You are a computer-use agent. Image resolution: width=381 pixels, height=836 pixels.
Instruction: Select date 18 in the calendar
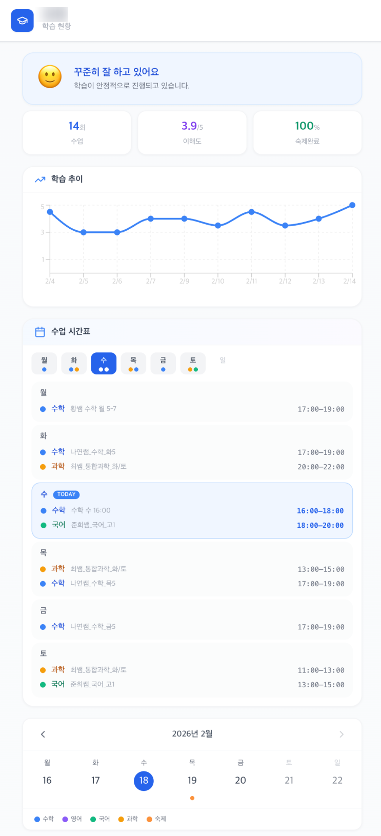click(144, 781)
